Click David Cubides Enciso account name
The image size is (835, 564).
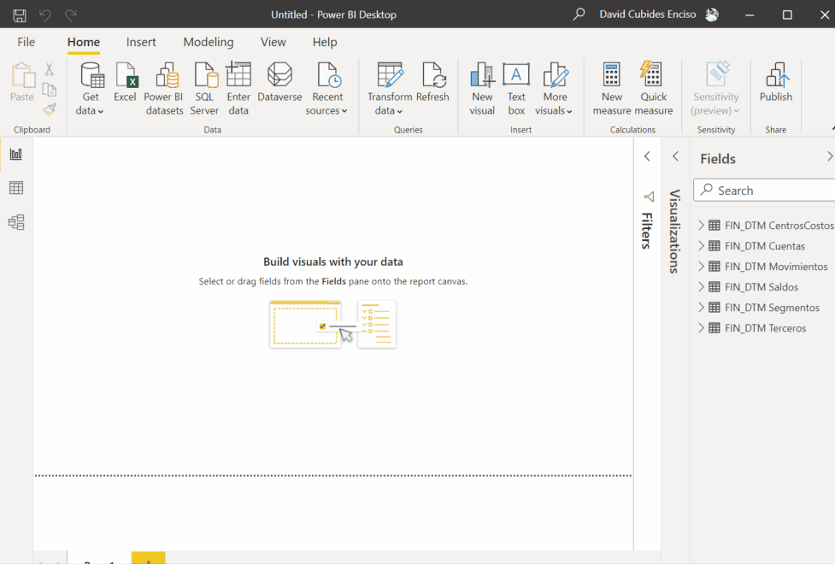coord(648,15)
